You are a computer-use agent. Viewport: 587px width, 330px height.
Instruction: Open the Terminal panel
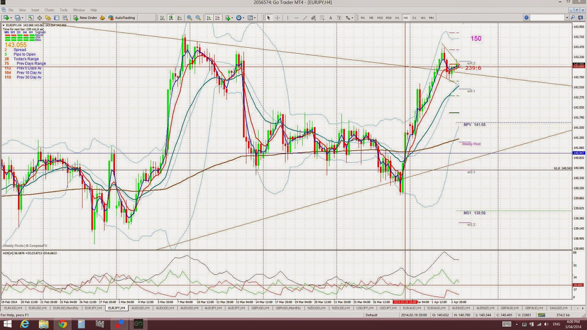(x=56, y=18)
